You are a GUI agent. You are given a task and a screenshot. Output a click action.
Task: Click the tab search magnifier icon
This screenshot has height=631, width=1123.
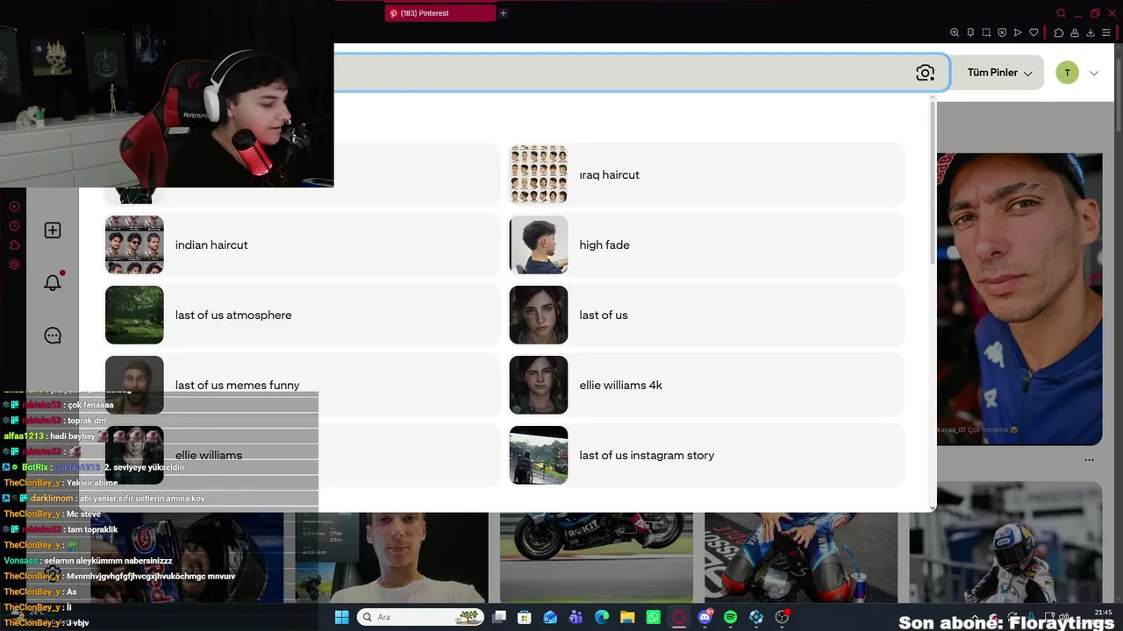1062,13
